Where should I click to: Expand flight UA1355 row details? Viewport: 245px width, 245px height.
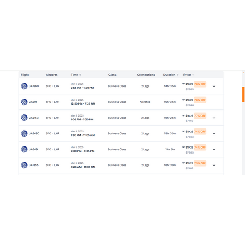[214, 165]
